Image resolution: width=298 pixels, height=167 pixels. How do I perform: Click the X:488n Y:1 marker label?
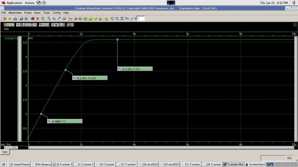point(65,121)
